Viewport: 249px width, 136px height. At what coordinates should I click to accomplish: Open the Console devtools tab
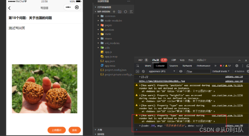160,66
